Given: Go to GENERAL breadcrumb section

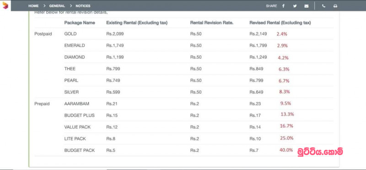Looking at the screenshot, I should tap(57, 6).
